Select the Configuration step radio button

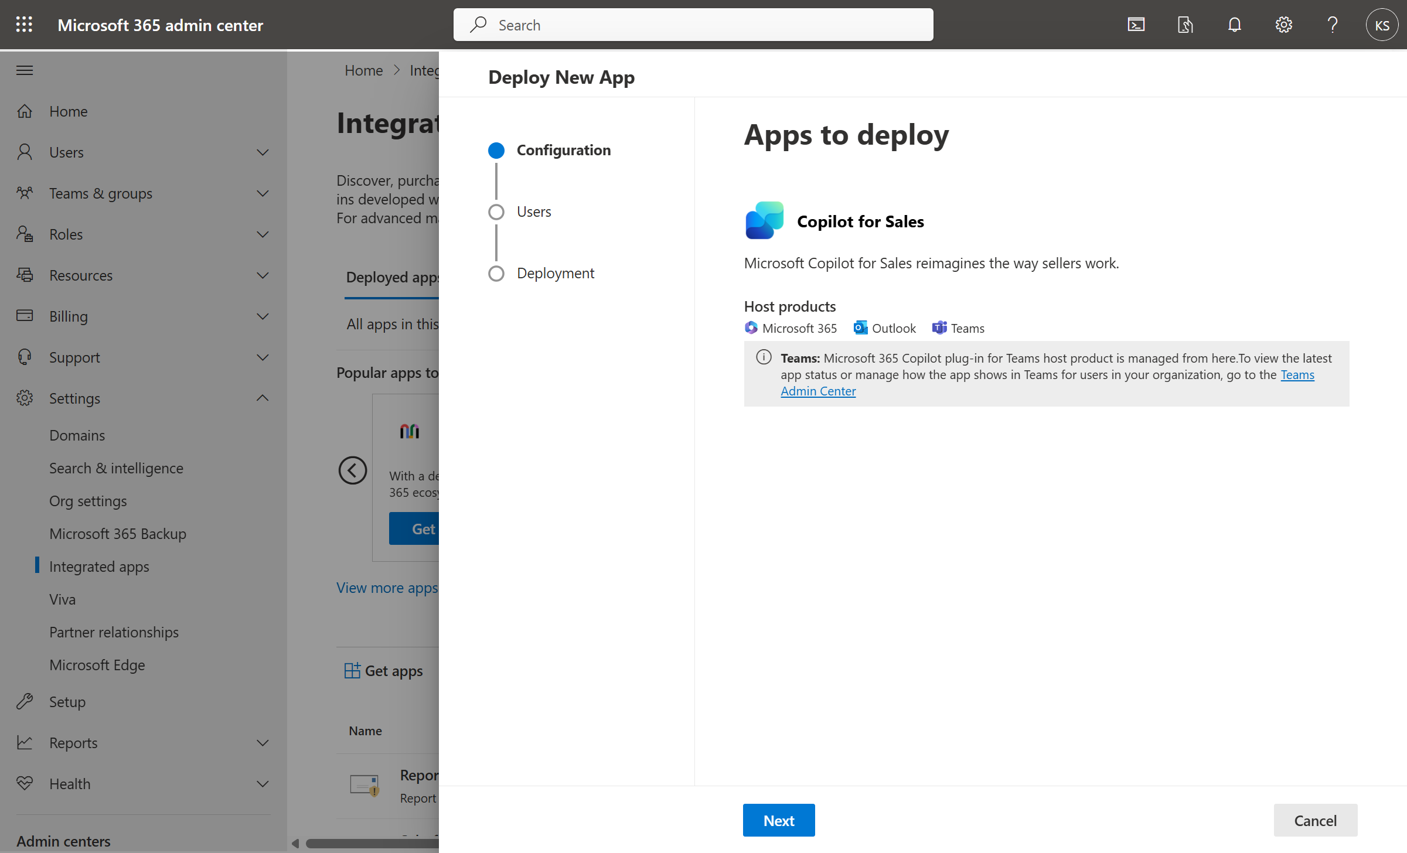(496, 150)
